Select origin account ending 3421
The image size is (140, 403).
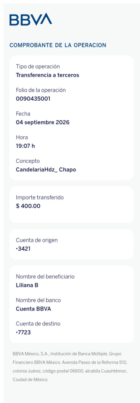(x=23, y=249)
